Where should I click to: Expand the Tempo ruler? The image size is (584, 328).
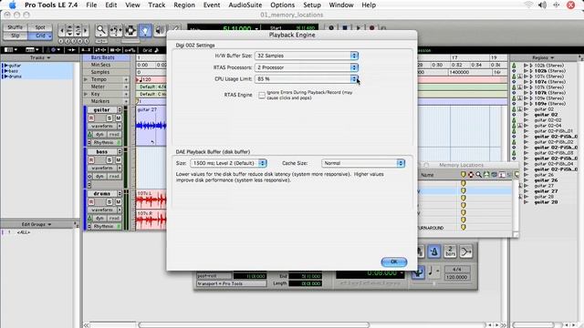tap(86, 79)
